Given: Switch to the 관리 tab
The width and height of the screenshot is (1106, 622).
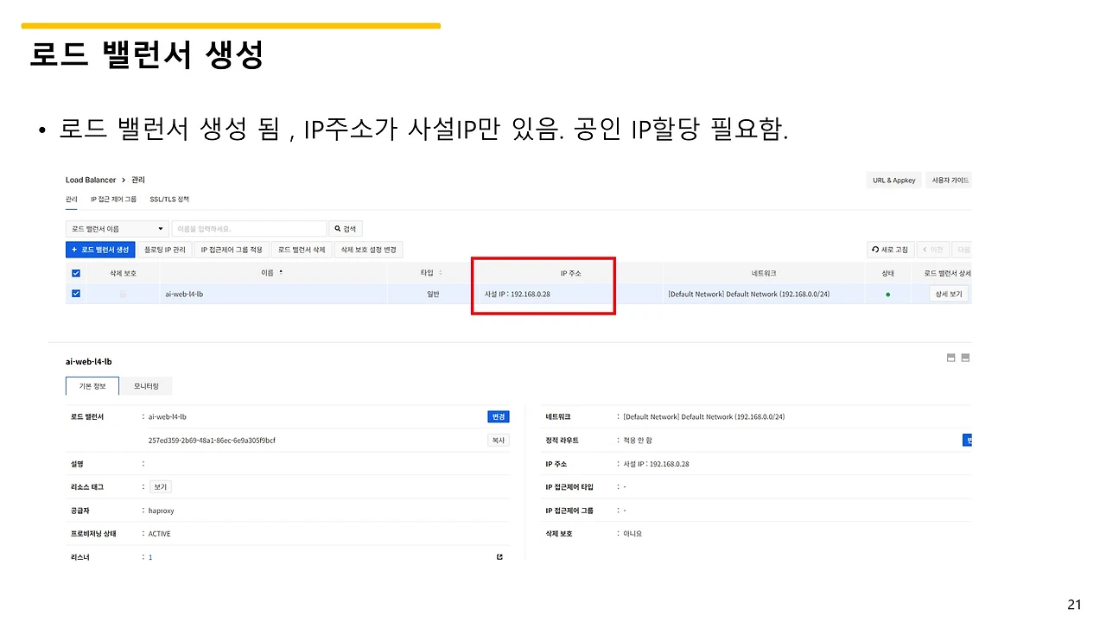Looking at the screenshot, I should (x=72, y=200).
